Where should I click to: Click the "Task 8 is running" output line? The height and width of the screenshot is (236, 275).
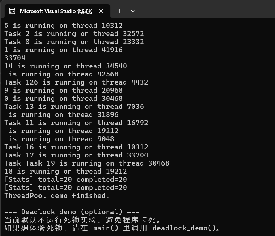(x=74, y=42)
